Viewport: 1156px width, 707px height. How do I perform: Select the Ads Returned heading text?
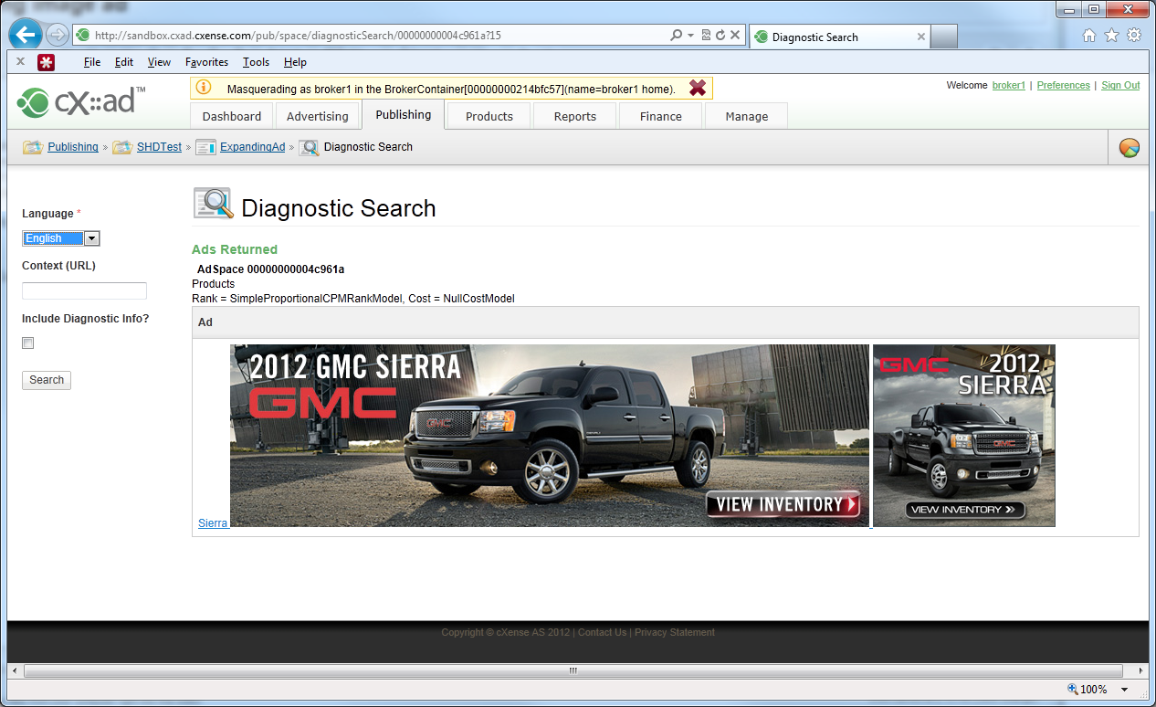point(235,249)
